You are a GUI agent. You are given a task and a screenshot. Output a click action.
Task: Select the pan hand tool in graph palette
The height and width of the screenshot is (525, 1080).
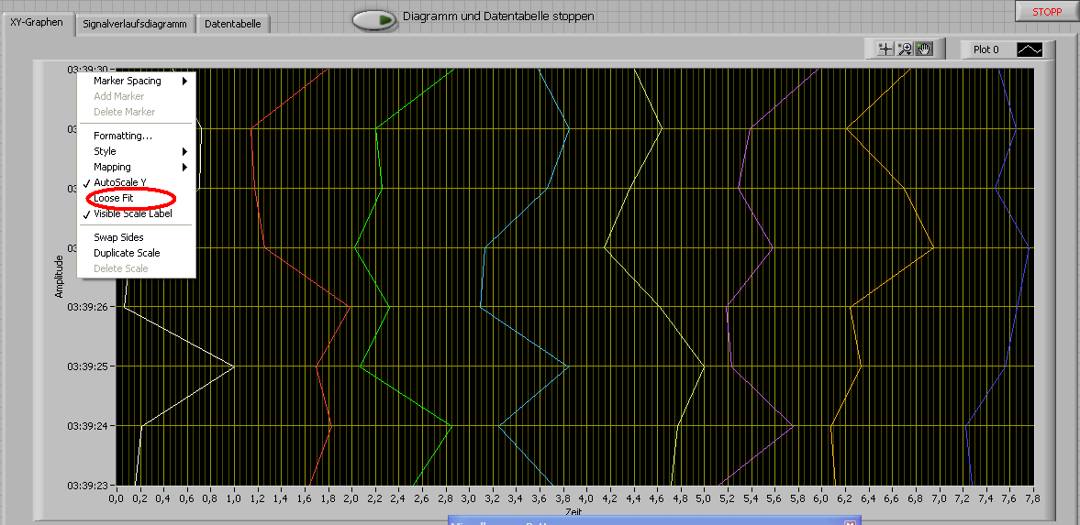click(924, 49)
